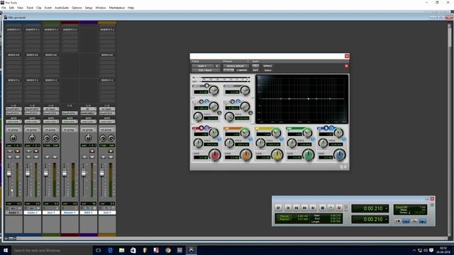Click the Play button in transport window
The height and width of the screenshot is (255, 454).
coord(331,208)
